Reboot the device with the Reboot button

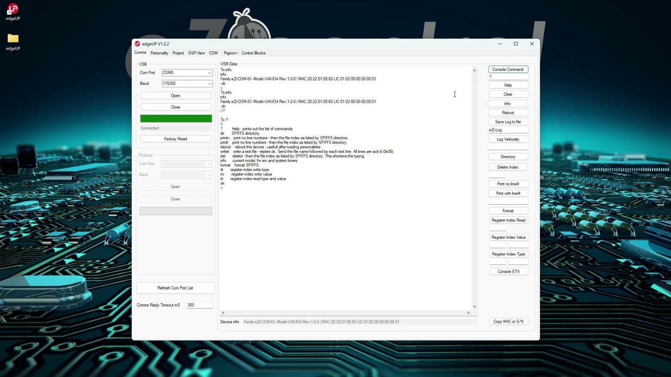click(508, 113)
